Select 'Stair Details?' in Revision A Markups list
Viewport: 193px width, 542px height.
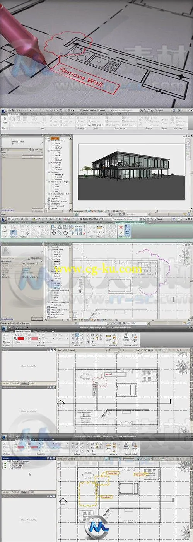19,465
